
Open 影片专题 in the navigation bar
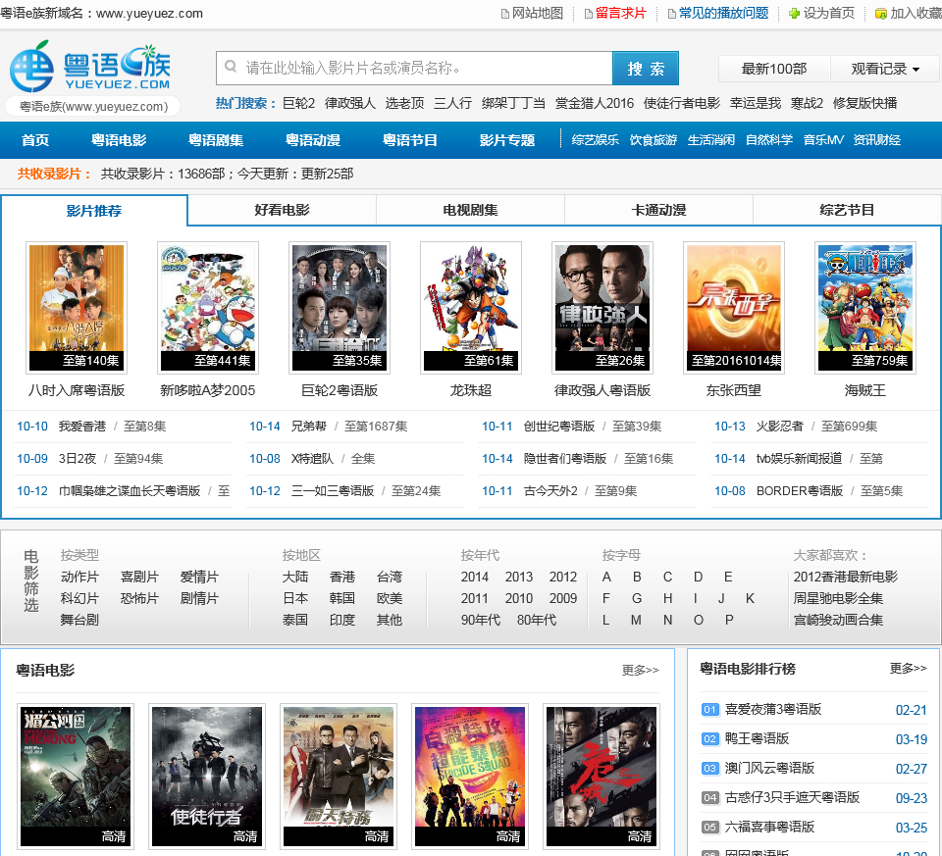tap(507, 140)
